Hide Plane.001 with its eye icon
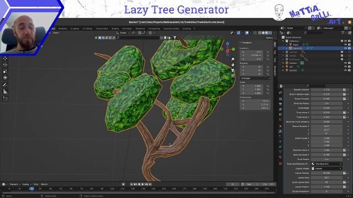Image resolution: width=353 pixels, height=198 pixels. tap(346, 48)
